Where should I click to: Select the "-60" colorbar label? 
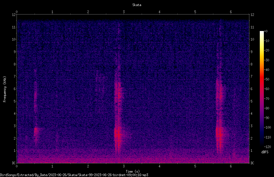[x=267, y=89]
